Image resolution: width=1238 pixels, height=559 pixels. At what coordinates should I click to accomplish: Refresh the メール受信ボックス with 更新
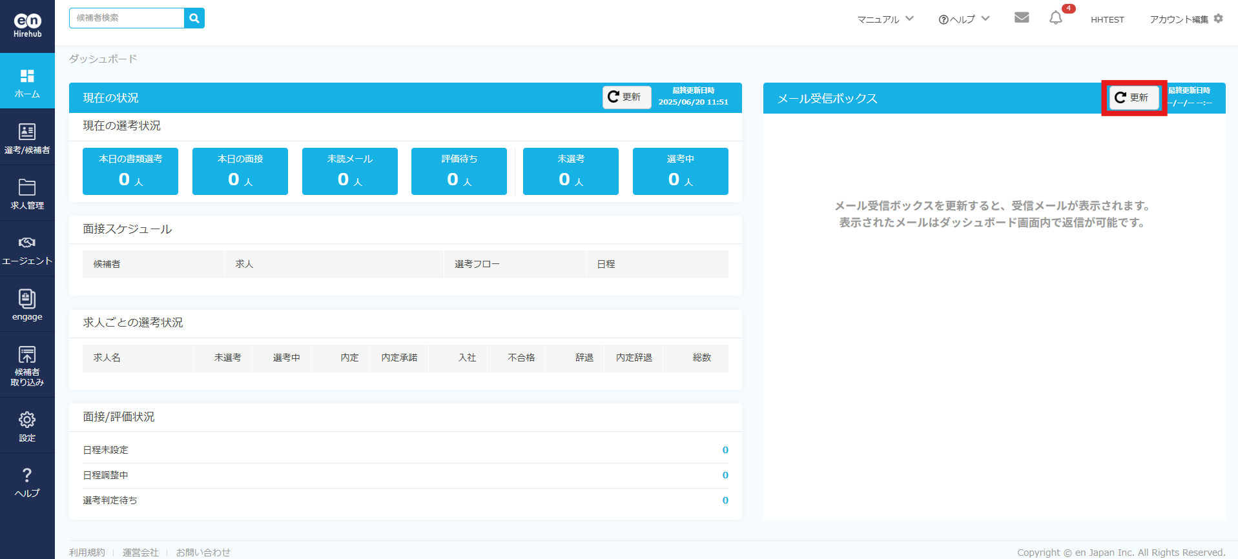pos(1133,97)
